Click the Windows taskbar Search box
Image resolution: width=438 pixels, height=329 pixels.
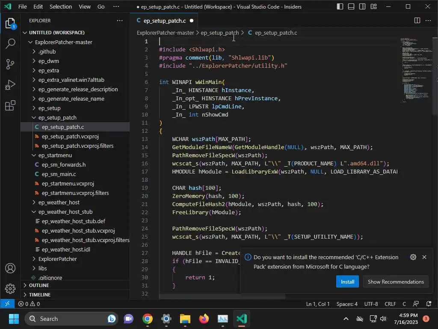point(71,319)
